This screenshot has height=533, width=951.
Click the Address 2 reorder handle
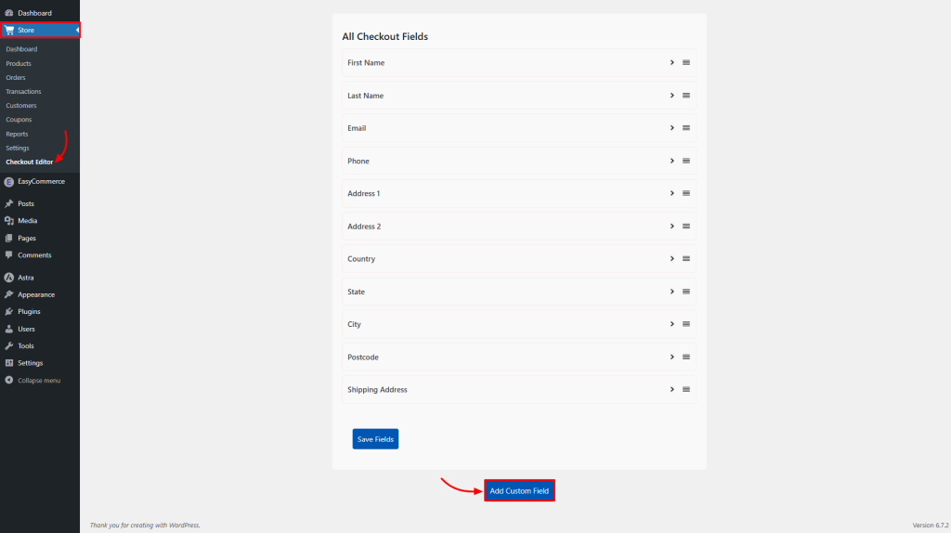686,227
